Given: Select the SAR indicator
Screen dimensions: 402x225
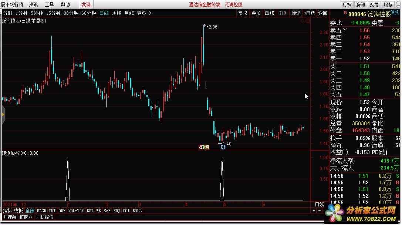Looking at the screenshot, I should [107, 211].
